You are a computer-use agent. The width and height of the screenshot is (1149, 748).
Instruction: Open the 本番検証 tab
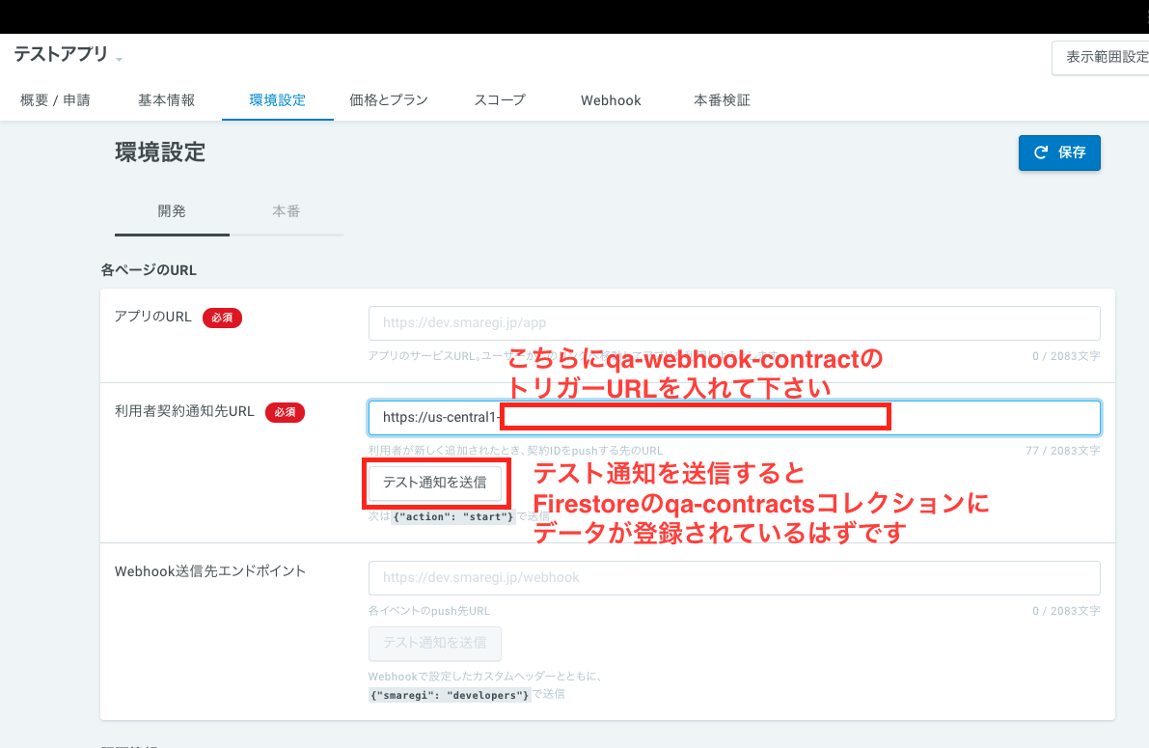(x=721, y=99)
